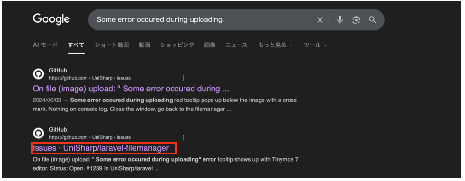
Task: Click 'GitHub' site name of first result
Action: coord(58,71)
